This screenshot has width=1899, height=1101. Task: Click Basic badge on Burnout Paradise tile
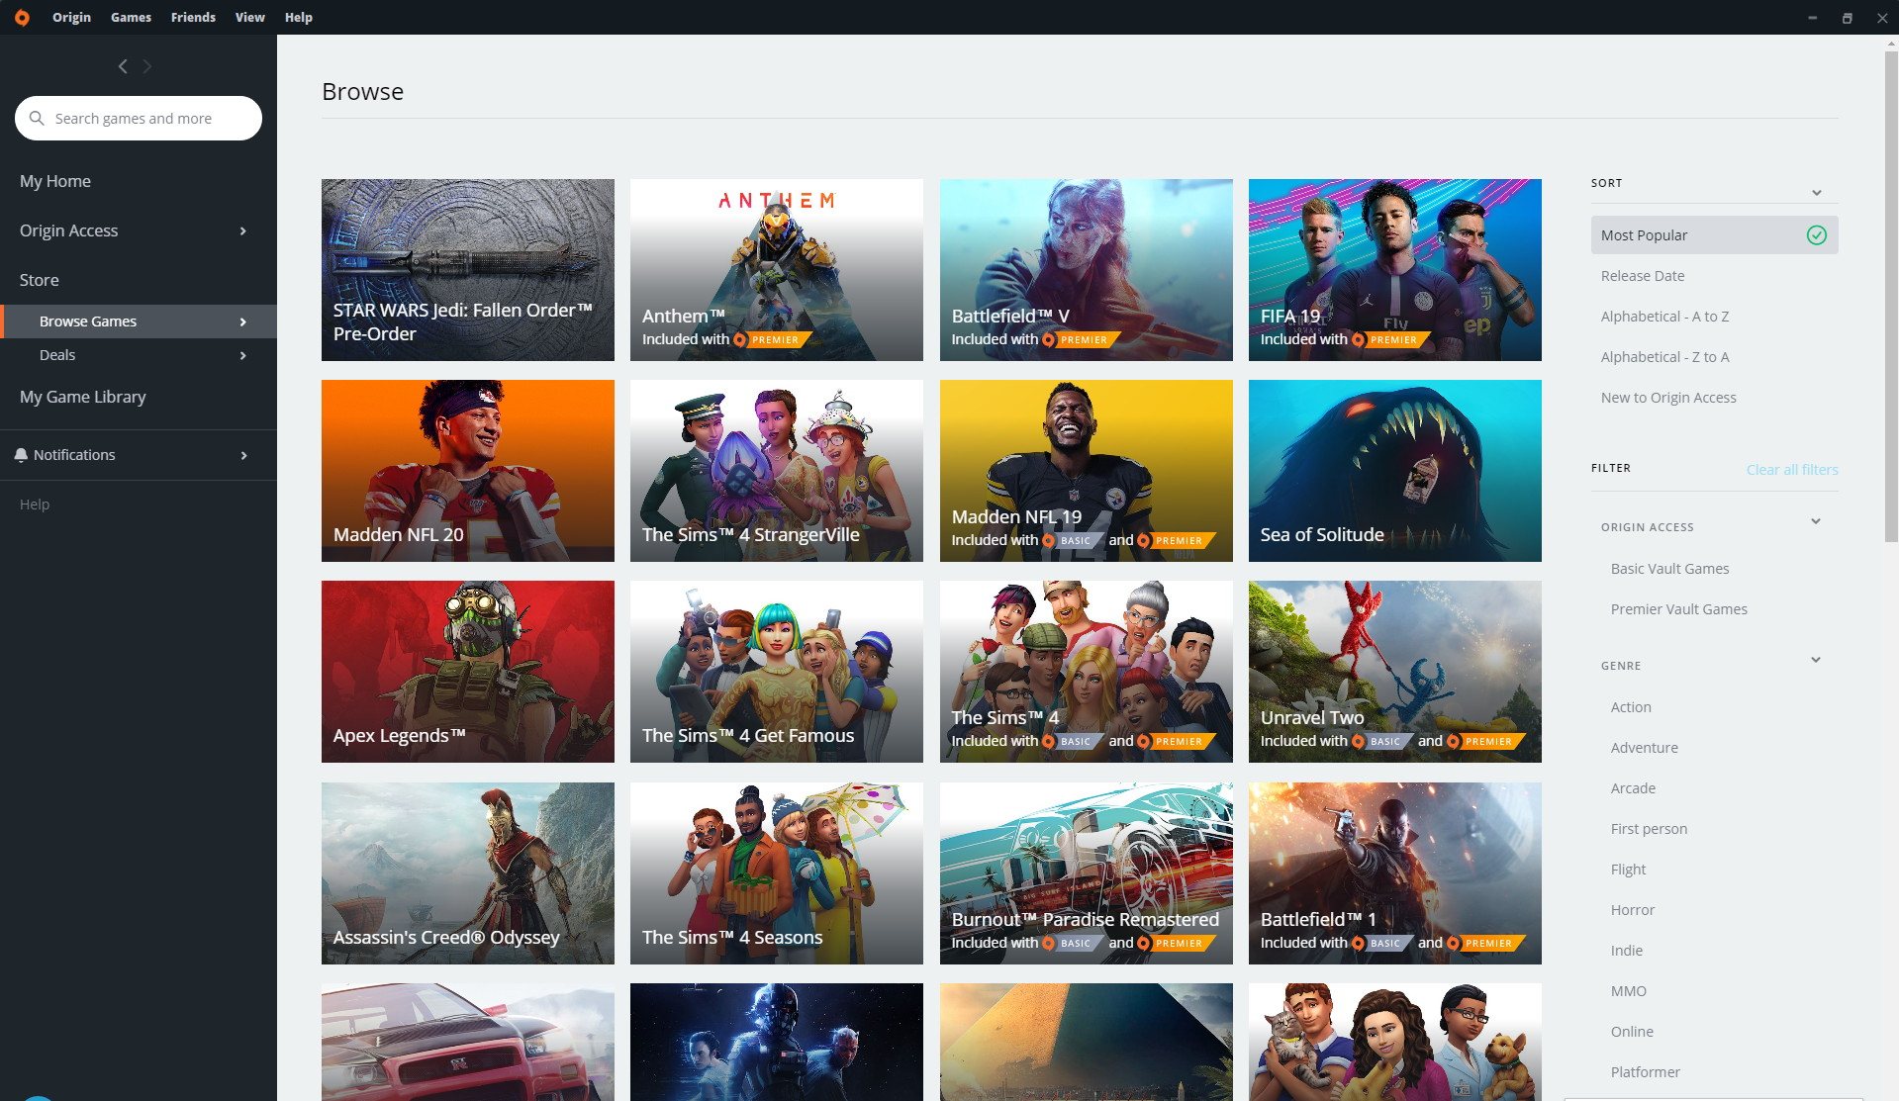point(1074,943)
